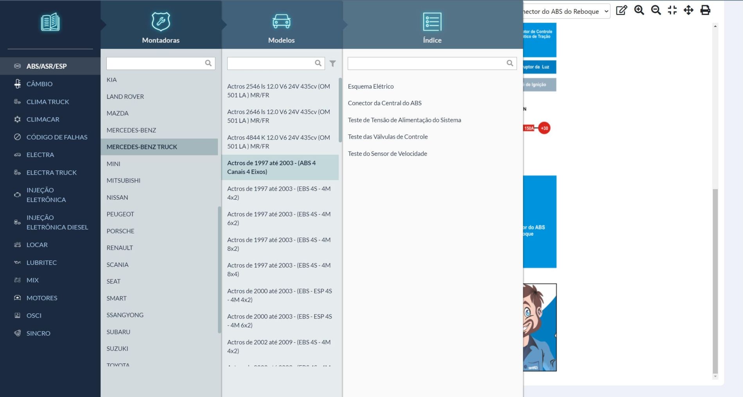Viewport: 743px width, 397px height.
Task: Open the Montadoras tab
Action: tap(161, 27)
